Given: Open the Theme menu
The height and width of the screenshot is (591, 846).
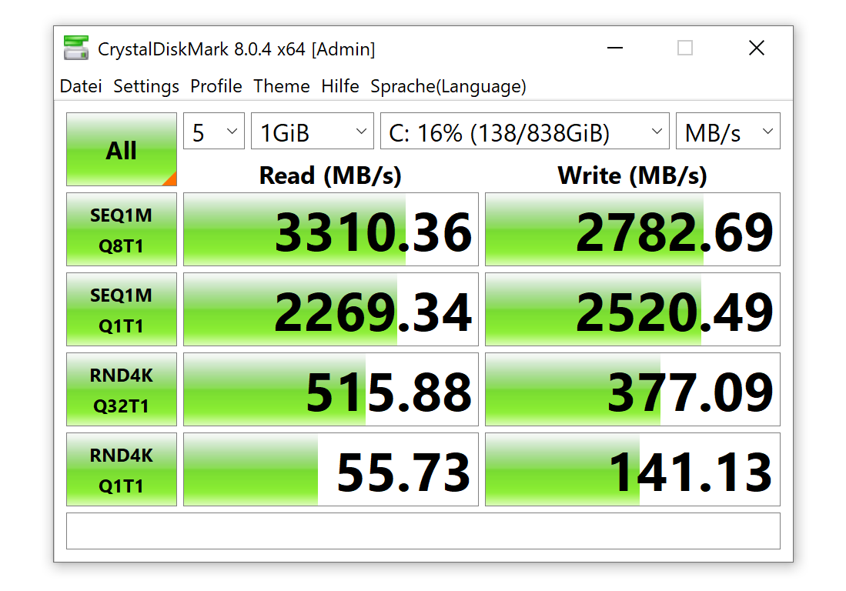Looking at the screenshot, I should click(282, 86).
